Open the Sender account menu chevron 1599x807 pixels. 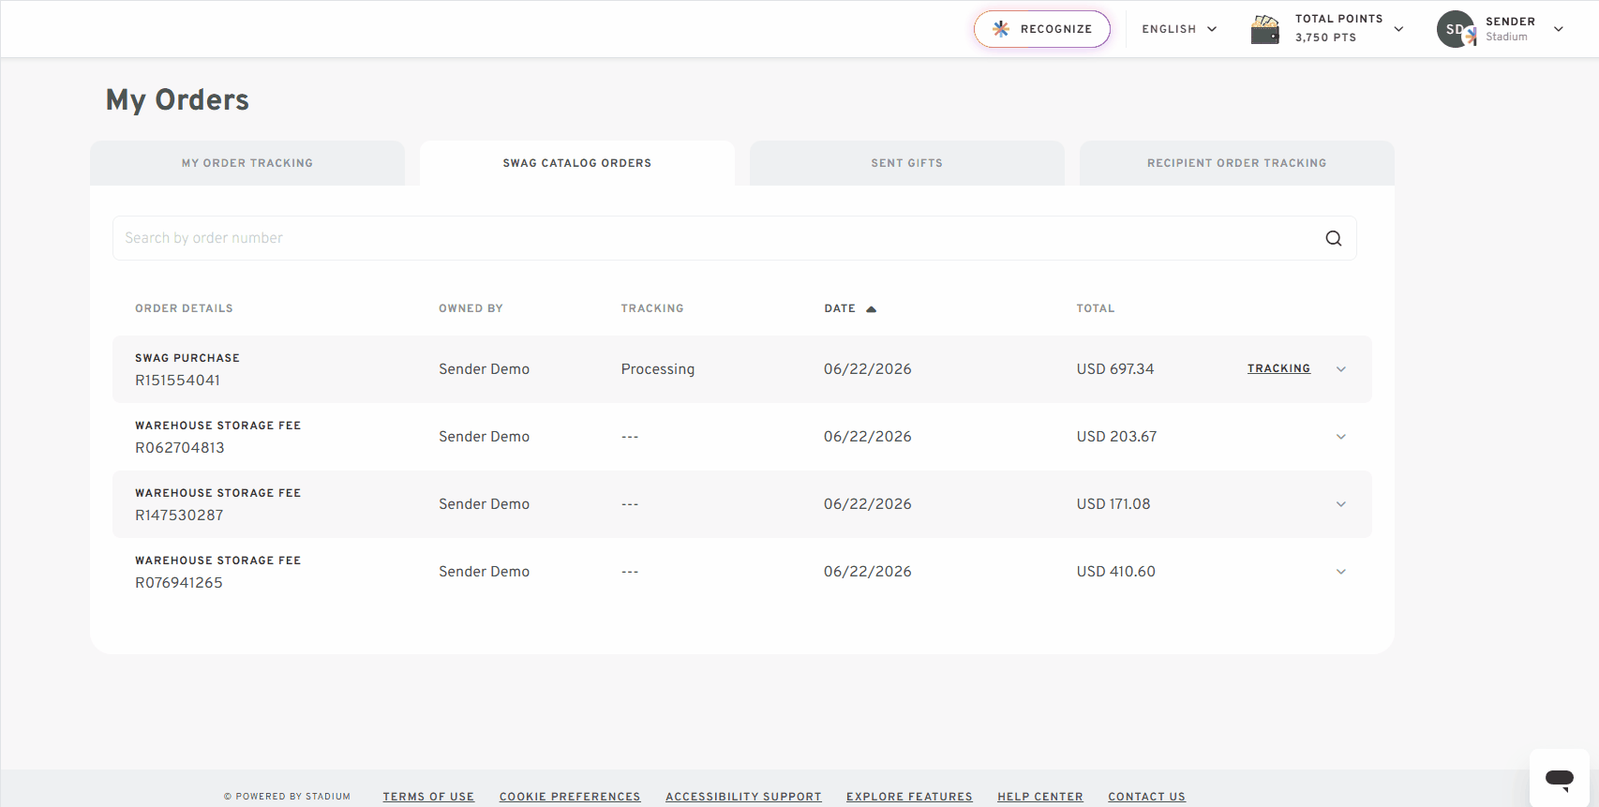tap(1559, 29)
